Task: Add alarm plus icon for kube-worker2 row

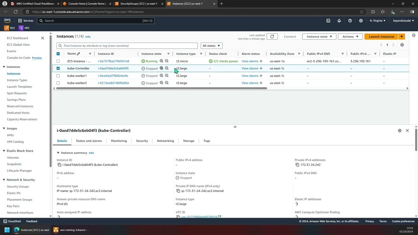Action: 261,83
